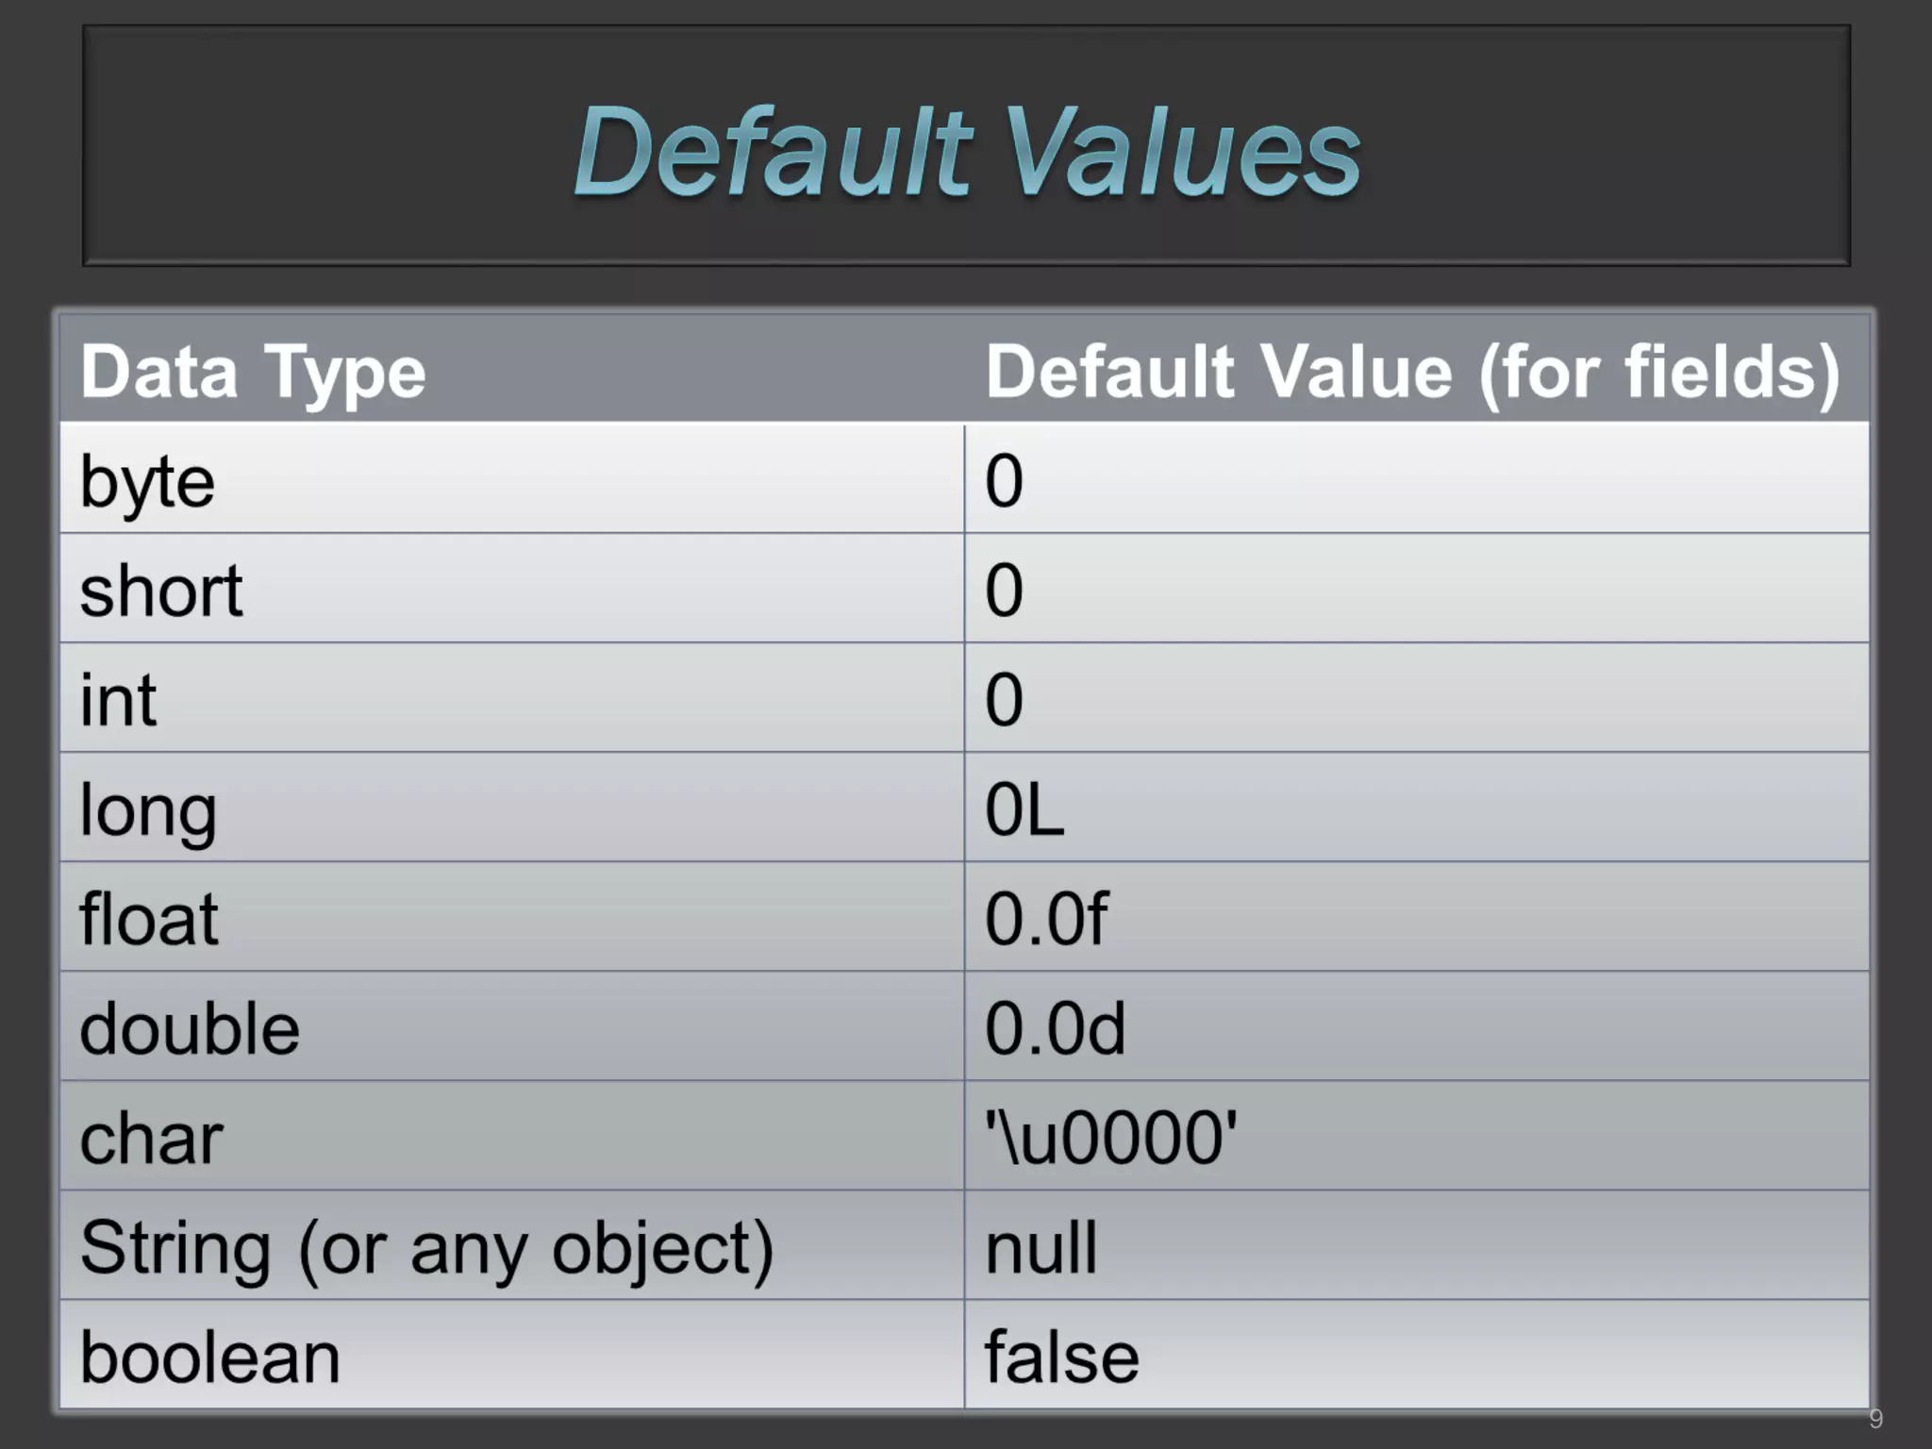Select the false default value cell
The height and width of the screenshot is (1449, 1932).
[x=1061, y=1357]
